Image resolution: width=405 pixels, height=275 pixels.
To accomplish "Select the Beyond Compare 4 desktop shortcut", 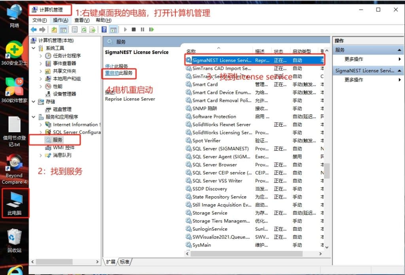I will click(14, 169).
